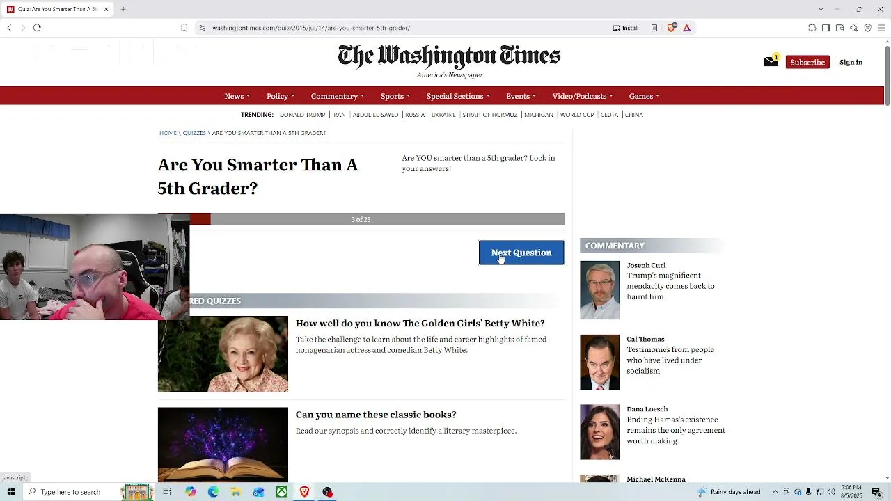Image resolution: width=891 pixels, height=501 pixels.
Task: Open the Donald Trump trending topic
Action: coord(302,115)
